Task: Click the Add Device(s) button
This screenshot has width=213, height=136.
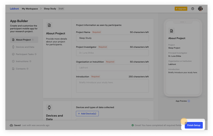Action: pyautogui.click(x=87, y=113)
